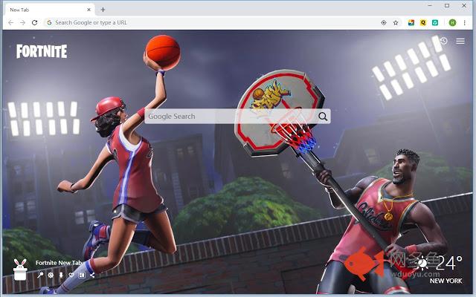Click the FORTNITE logo
Image resolution: width=476 pixels, height=297 pixels.
pos(42,51)
